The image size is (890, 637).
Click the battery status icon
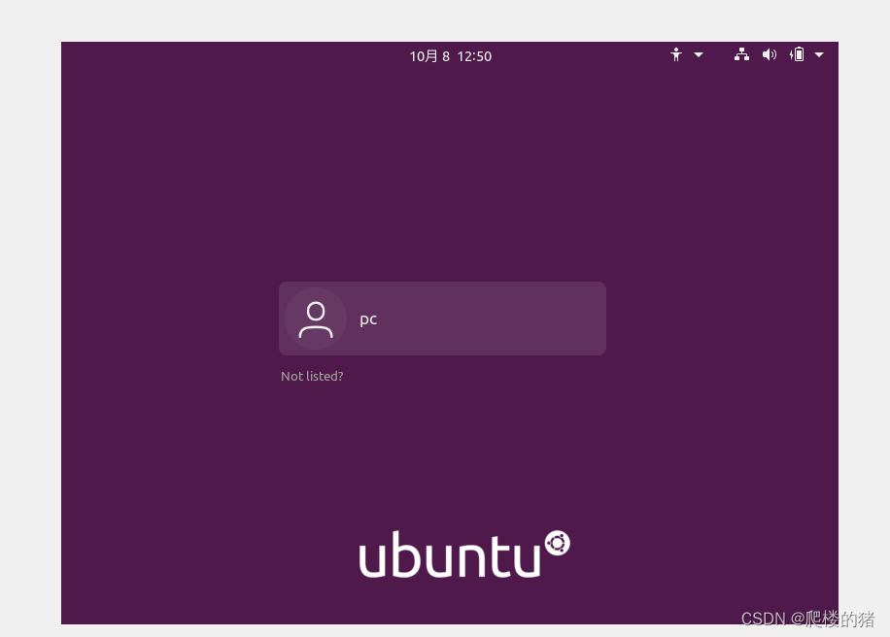[797, 54]
